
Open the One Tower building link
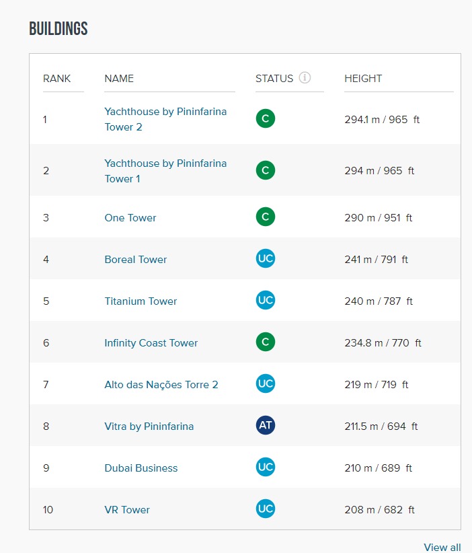pyautogui.click(x=130, y=217)
